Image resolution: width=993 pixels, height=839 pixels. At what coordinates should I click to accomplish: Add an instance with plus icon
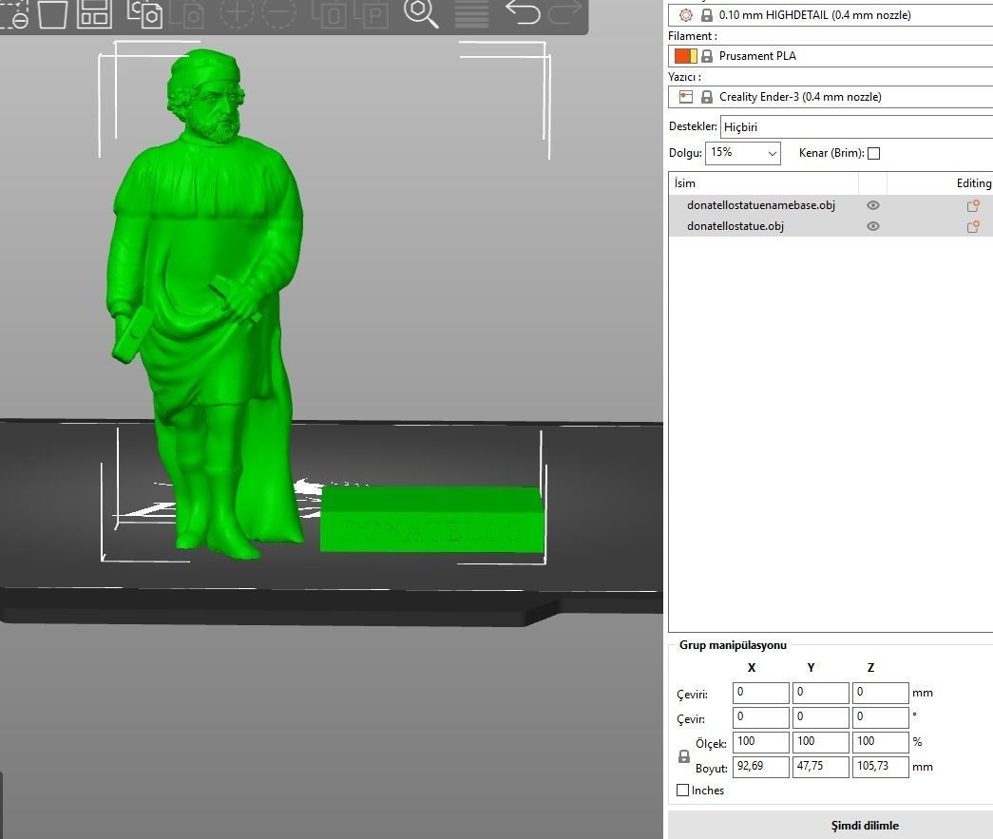(x=237, y=14)
